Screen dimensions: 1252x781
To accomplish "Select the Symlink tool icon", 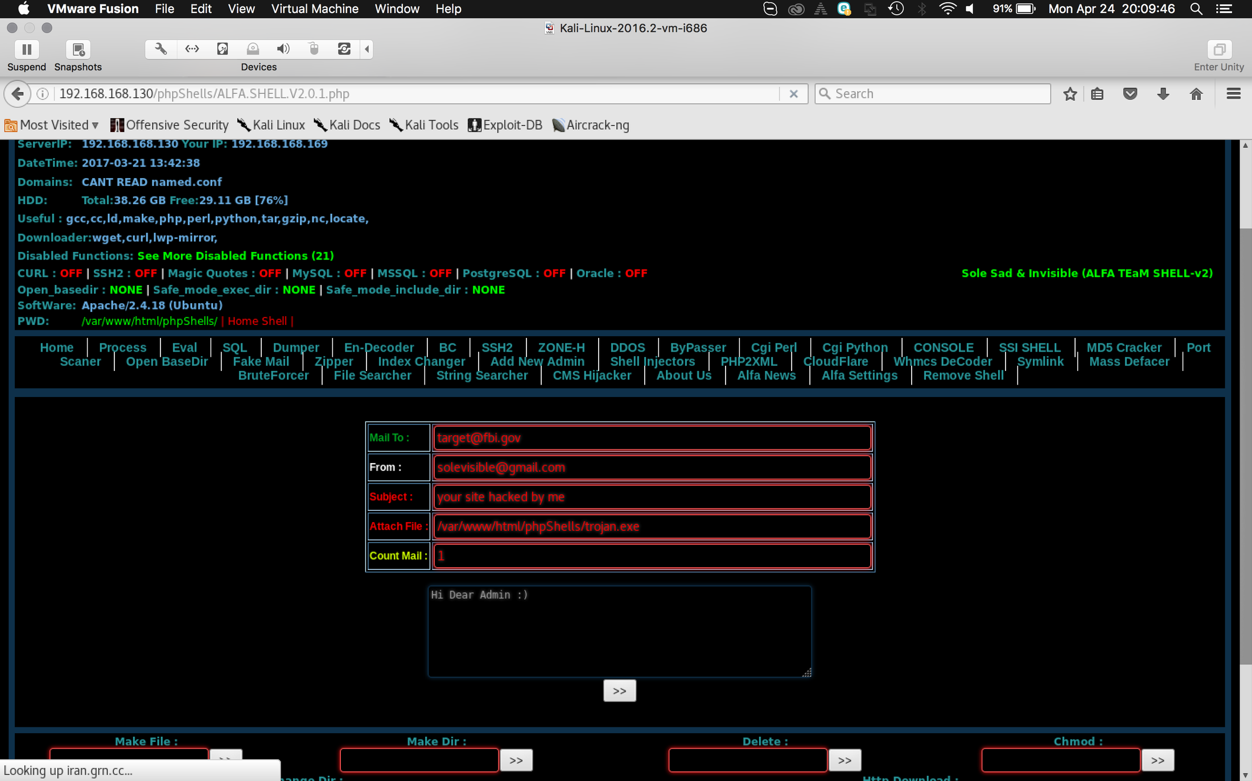I will pos(1039,362).
